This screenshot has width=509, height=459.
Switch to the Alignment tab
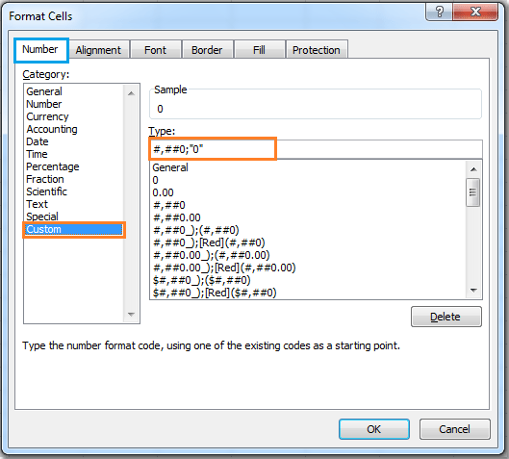tap(98, 50)
